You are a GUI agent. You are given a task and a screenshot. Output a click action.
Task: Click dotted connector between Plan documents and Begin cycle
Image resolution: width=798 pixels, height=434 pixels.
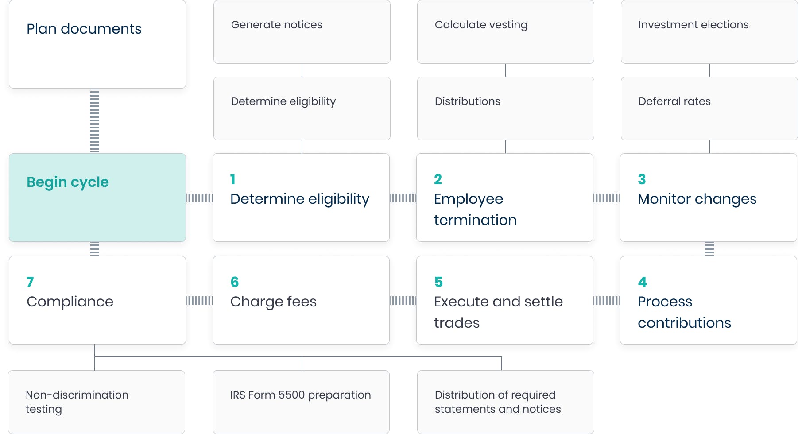coord(95,120)
